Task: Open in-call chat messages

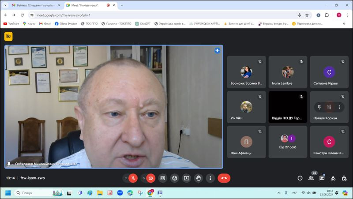Action: pyautogui.click(x=322, y=178)
